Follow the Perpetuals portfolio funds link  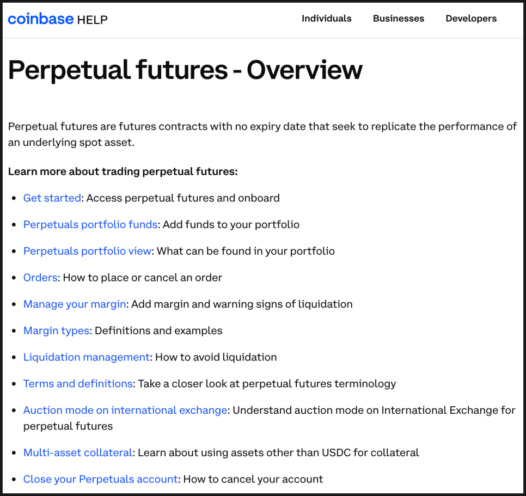coord(90,224)
